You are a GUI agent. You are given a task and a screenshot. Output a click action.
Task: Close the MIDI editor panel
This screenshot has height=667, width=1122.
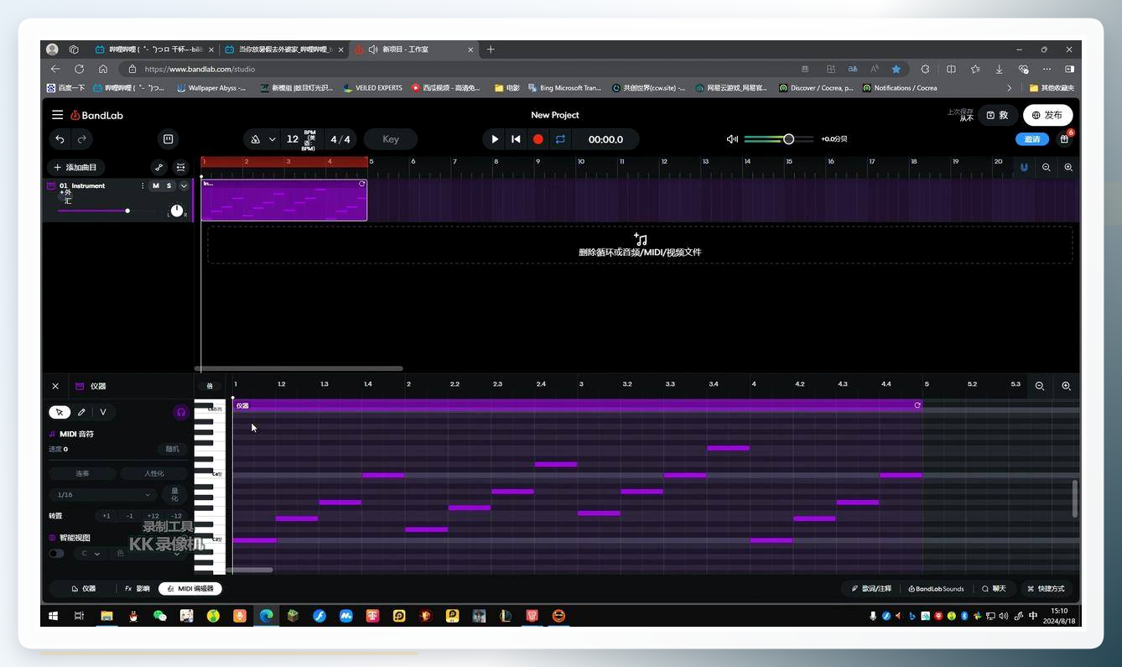tap(55, 386)
